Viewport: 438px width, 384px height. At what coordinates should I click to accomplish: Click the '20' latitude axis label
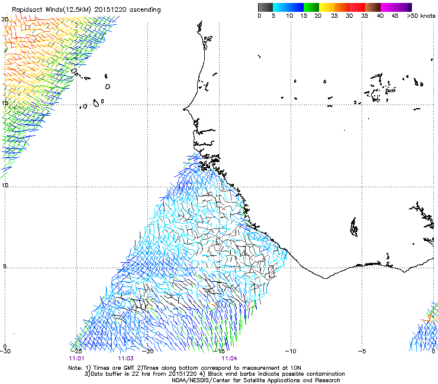pyautogui.click(x=5, y=19)
